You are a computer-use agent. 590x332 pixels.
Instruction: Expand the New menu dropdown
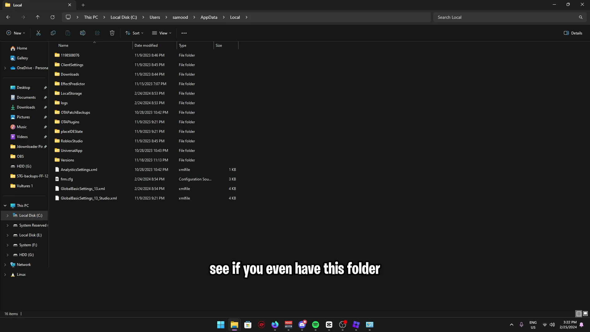point(15,33)
